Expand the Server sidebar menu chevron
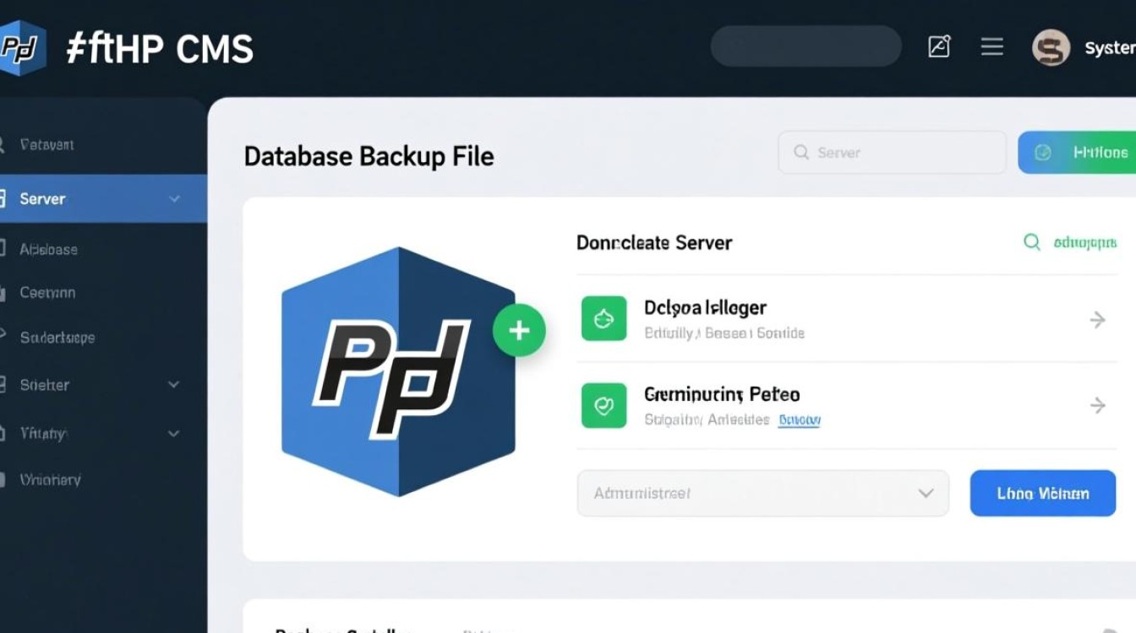The height and width of the screenshot is (633, 1136). [174, 199]
